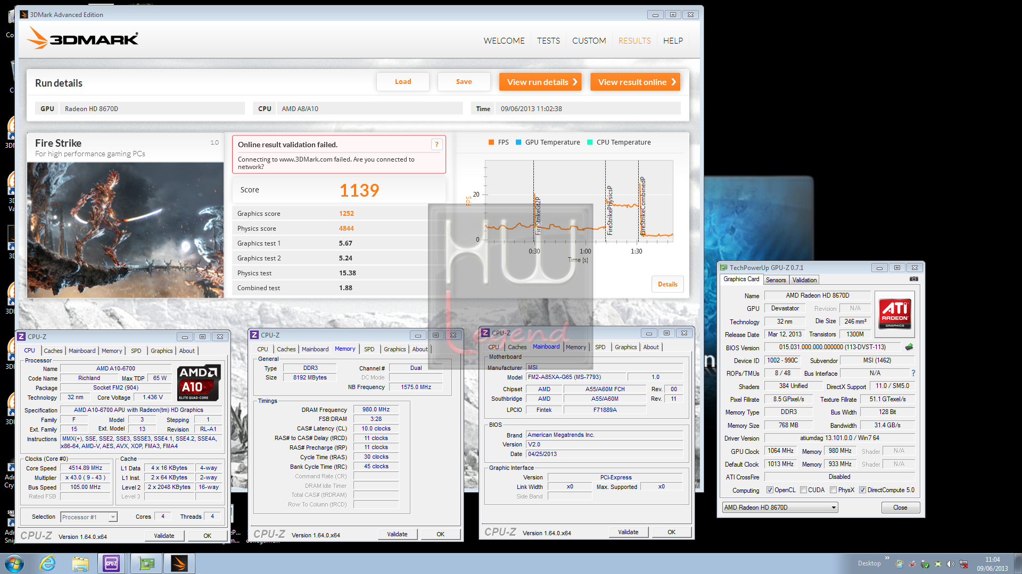Click the FireStrikePhysicsP marker in the chart

609,210
